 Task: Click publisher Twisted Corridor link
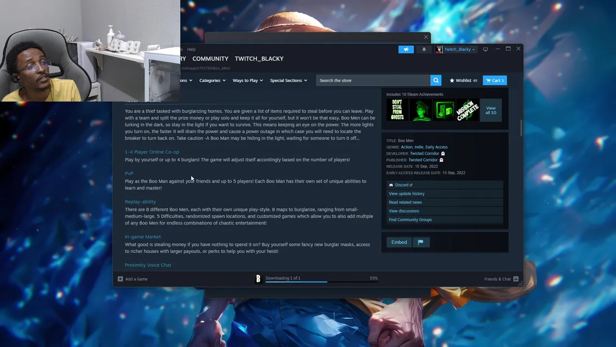pos(423,160)
